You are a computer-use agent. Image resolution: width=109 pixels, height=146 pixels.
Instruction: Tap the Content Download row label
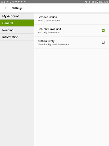(49, 29)
